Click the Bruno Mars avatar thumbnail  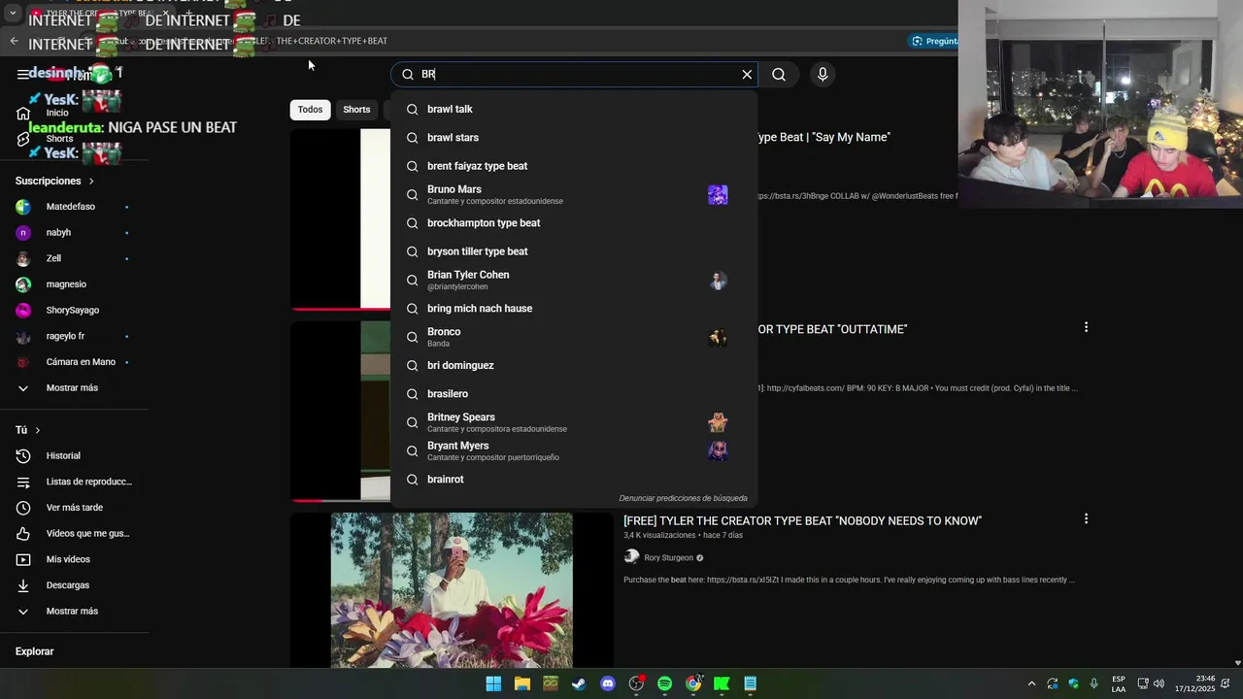718,195
